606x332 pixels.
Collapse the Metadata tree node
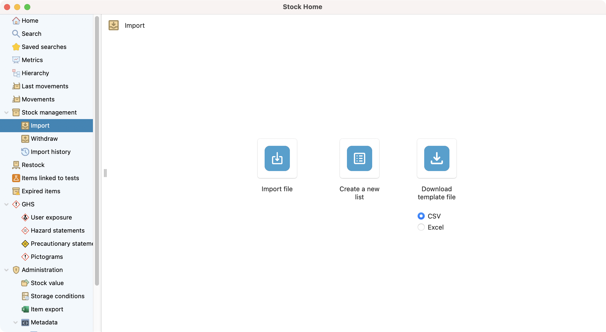[x=16, y=322]
